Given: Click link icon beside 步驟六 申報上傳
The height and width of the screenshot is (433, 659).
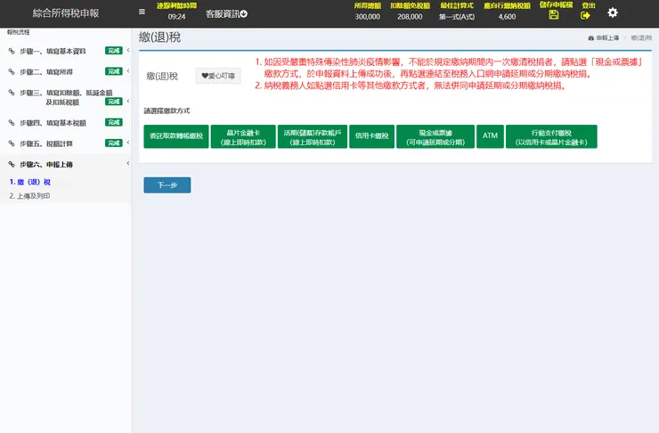Looking at the screenshot, I should [x=12, y=164].
